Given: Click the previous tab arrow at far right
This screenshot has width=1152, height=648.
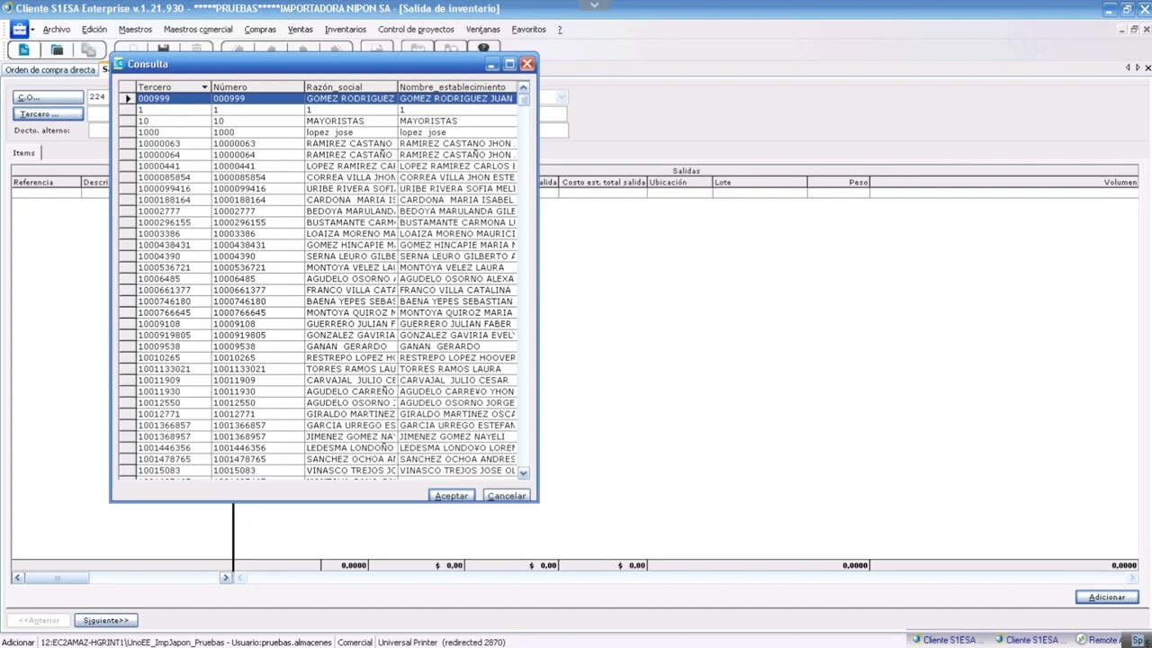Looking at the screenshot, I should [x=1128, y=67].
